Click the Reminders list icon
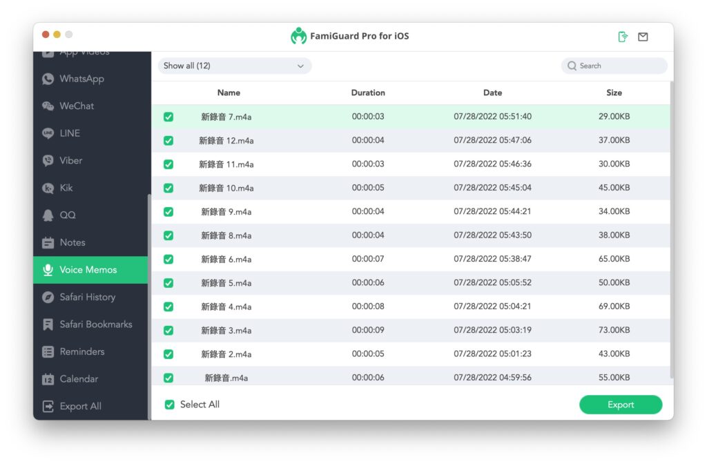The image size is (707, 464). (x=48, y=351)
